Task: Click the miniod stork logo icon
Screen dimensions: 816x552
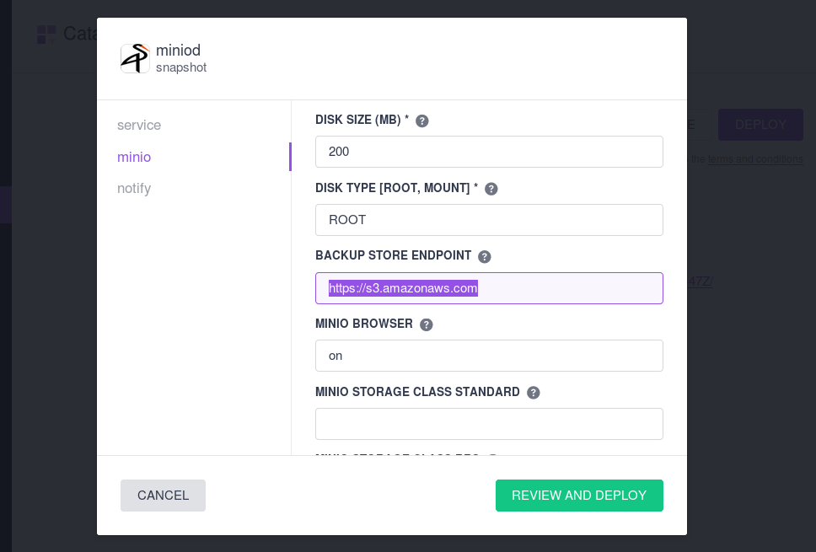Action: 136,58
